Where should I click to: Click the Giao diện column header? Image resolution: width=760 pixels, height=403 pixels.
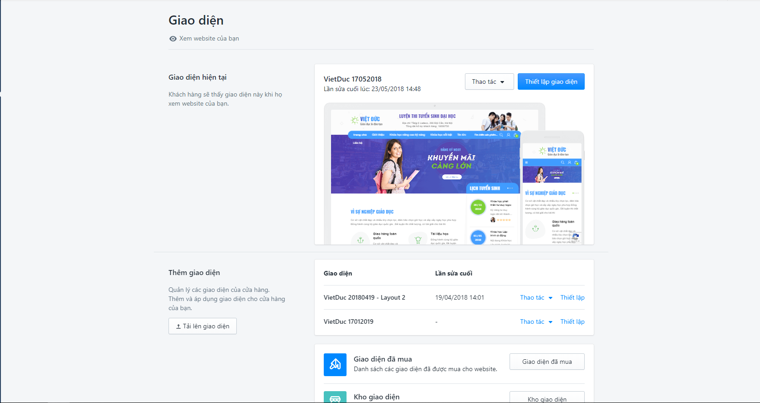point(338,273)
